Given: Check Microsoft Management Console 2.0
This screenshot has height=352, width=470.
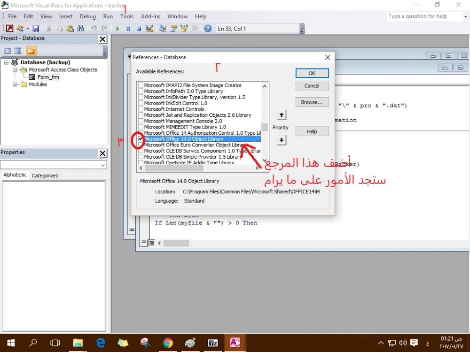Looking at the screenshot, I should click(141, 121).
